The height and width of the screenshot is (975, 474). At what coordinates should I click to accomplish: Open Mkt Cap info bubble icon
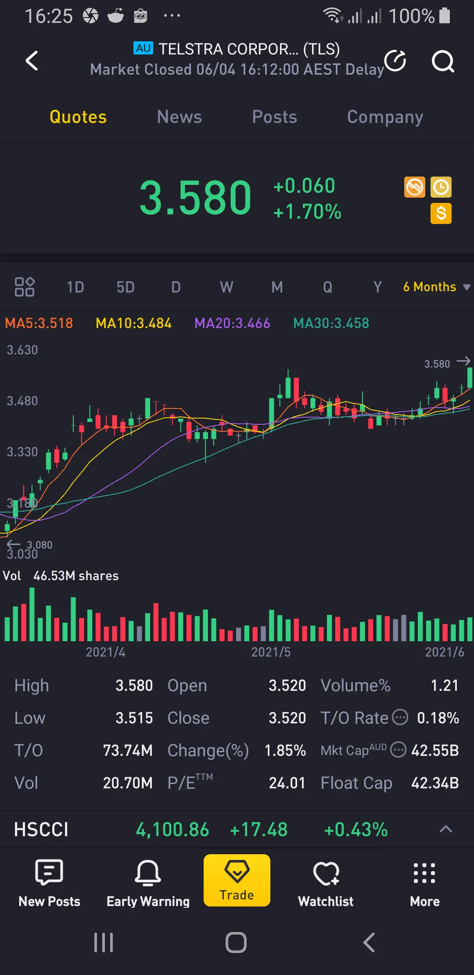398,749
